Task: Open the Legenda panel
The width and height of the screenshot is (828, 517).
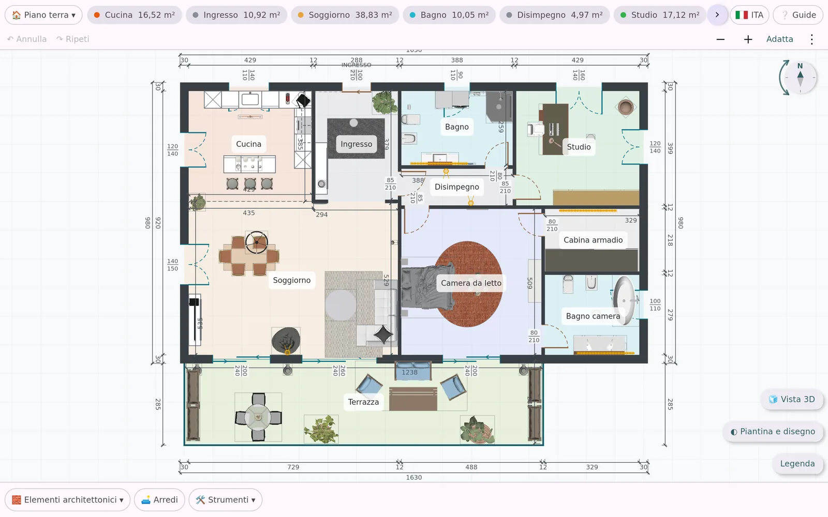Action: point(797,464)
